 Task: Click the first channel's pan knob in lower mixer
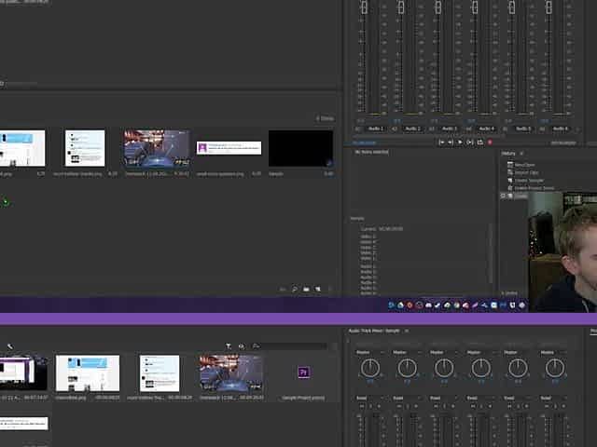click(x=370, y=368)
